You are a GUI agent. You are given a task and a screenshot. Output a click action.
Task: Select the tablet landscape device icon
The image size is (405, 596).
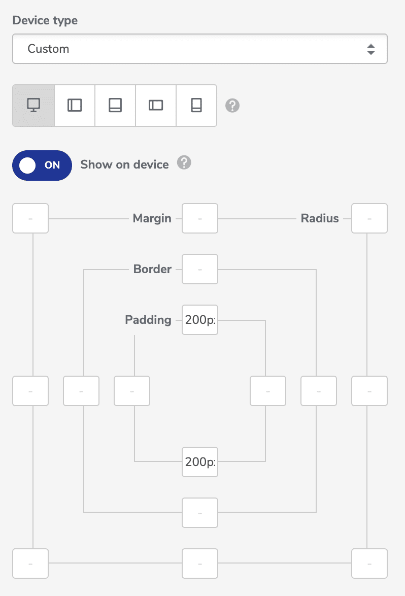point(74,105)
